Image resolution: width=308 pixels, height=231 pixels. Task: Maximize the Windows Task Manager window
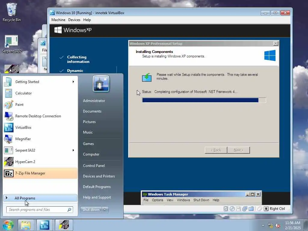pos(253,194)
